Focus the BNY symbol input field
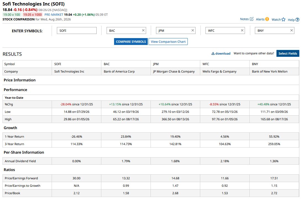The height and width of the screenshot is (200, 301). click(274, 31)
